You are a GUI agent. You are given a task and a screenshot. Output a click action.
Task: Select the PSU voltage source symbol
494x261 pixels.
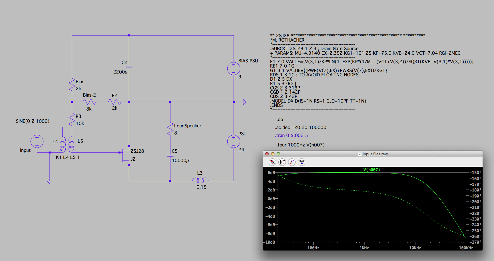click(x=234, y=142)
